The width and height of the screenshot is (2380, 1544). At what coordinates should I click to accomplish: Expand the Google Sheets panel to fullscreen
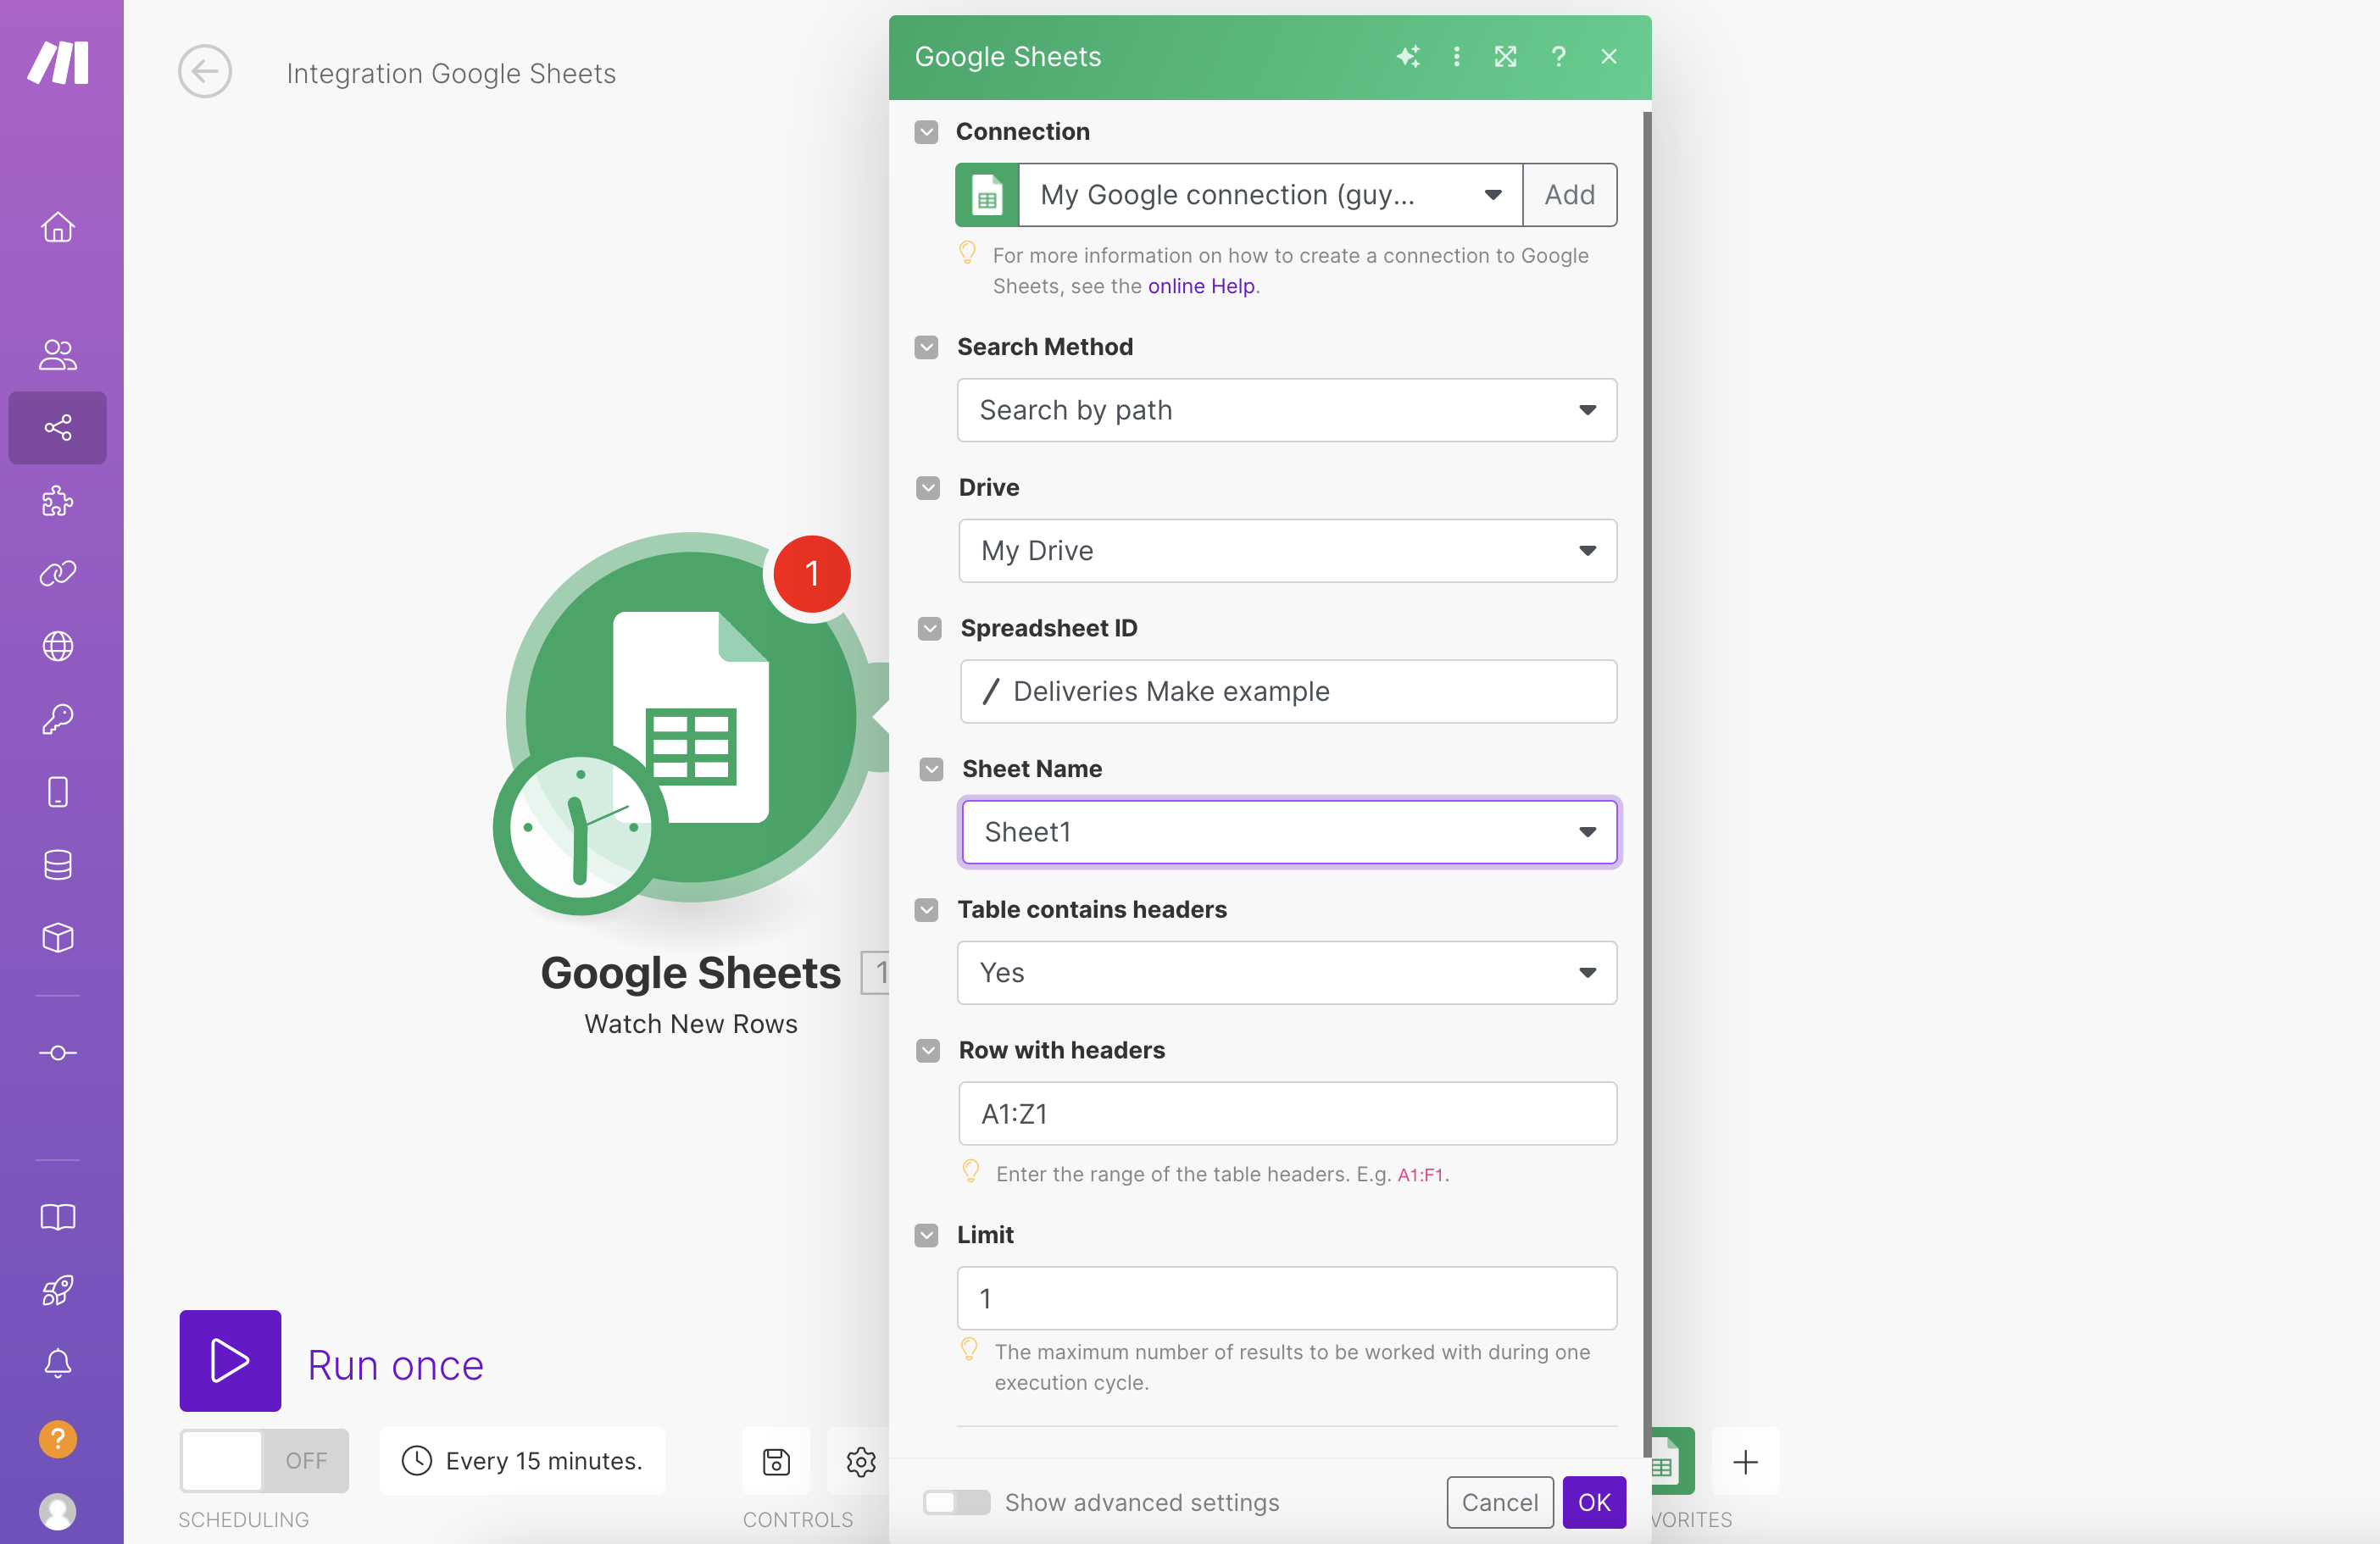(1506, 57)
